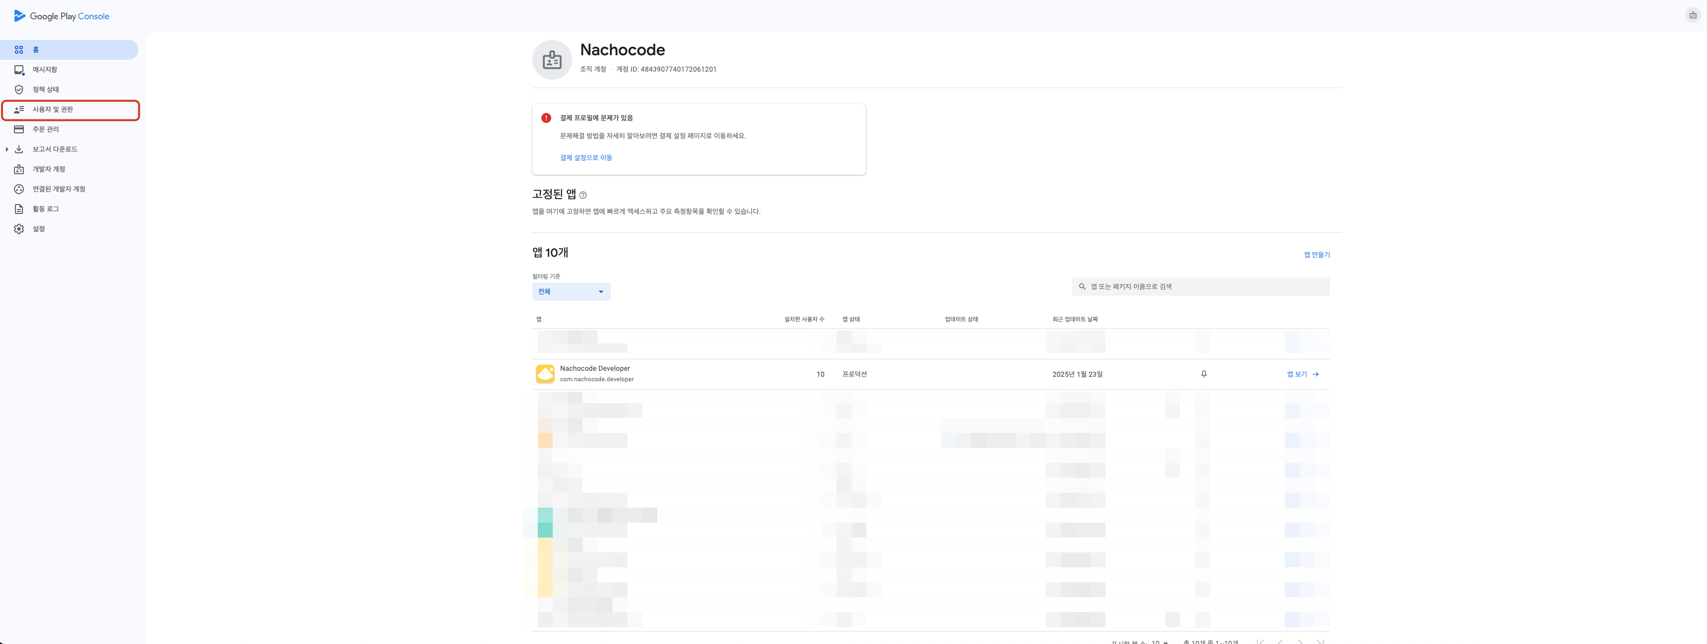Open the 주문 관리 card icon
The height and width of the screenshot is (644, 1707).
[x=19, y=129]
